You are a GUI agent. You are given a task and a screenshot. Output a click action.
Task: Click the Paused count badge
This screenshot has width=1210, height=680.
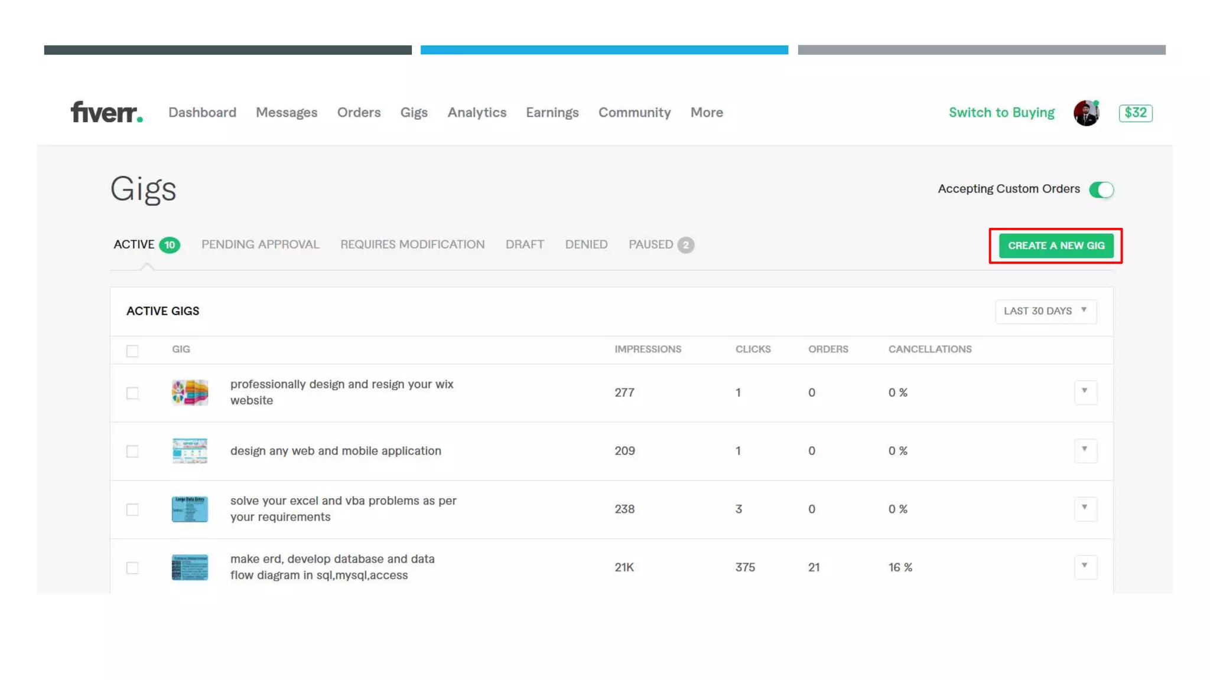point(685,245)
